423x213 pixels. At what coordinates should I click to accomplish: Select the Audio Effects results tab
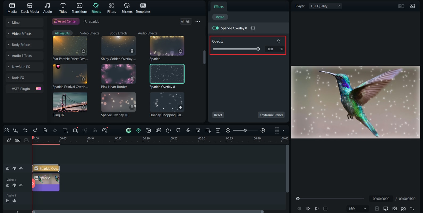coord(147,33)
